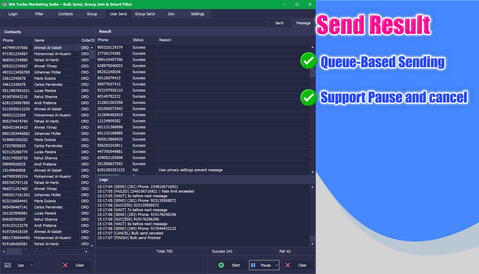The height and width of the screenshot is (274, 479).
Task: Click the Contacts list scroll-down arrow
Action: point(92,246)
